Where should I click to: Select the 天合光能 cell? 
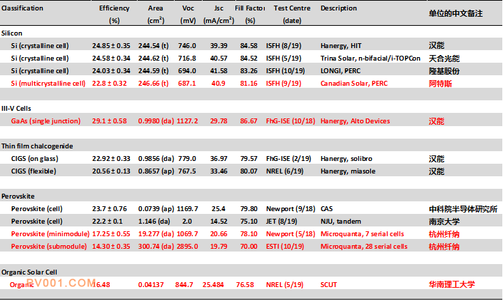coord(444,59)
